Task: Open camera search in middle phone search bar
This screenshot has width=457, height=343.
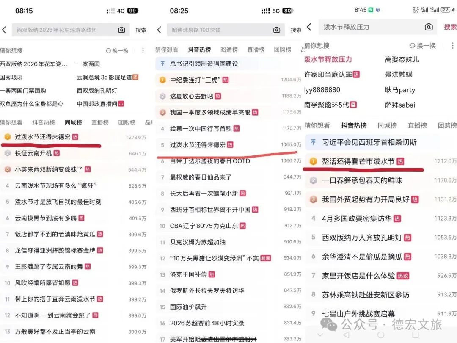Action: [x=277, y=30]
